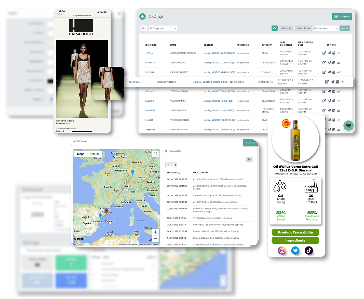Zoom in on the map with plus button
This screenshot has height=299, width=364.
click(x=155, y=232)
